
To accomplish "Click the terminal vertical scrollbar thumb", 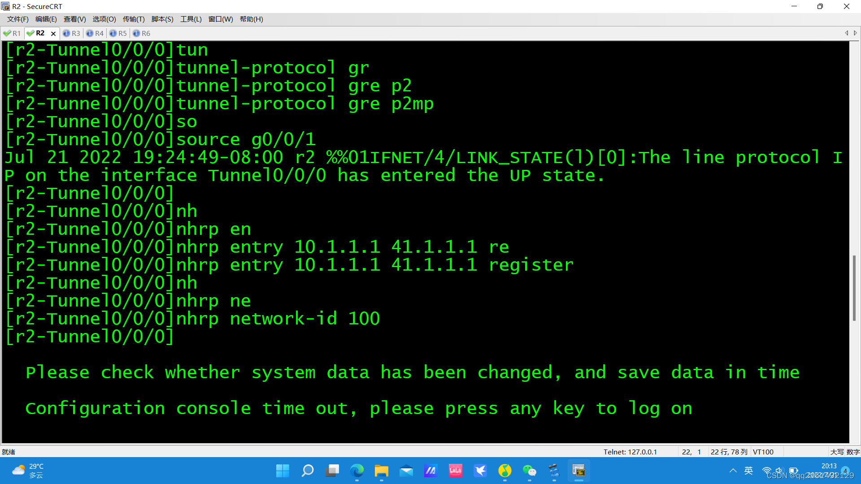I will [854, 288].
